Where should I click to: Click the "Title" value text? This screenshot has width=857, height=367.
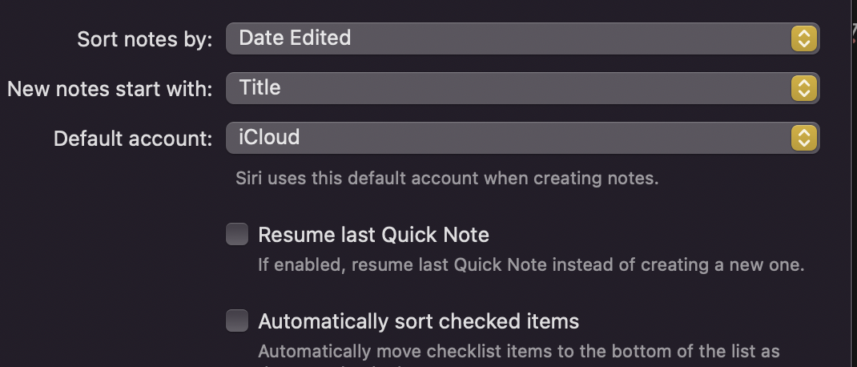[x=260, y=87]
